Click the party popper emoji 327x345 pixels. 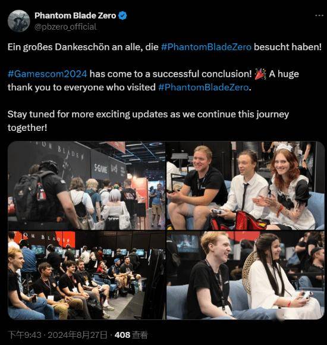tap(260, 74)
